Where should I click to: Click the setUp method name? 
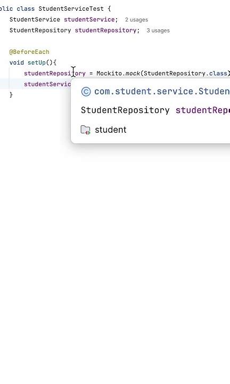tap(36, 63)
